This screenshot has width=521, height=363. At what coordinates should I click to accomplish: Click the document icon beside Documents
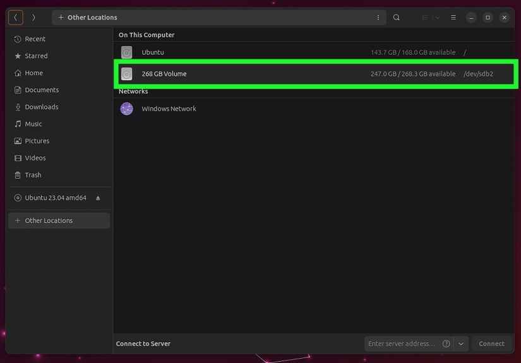click(18, 90)
